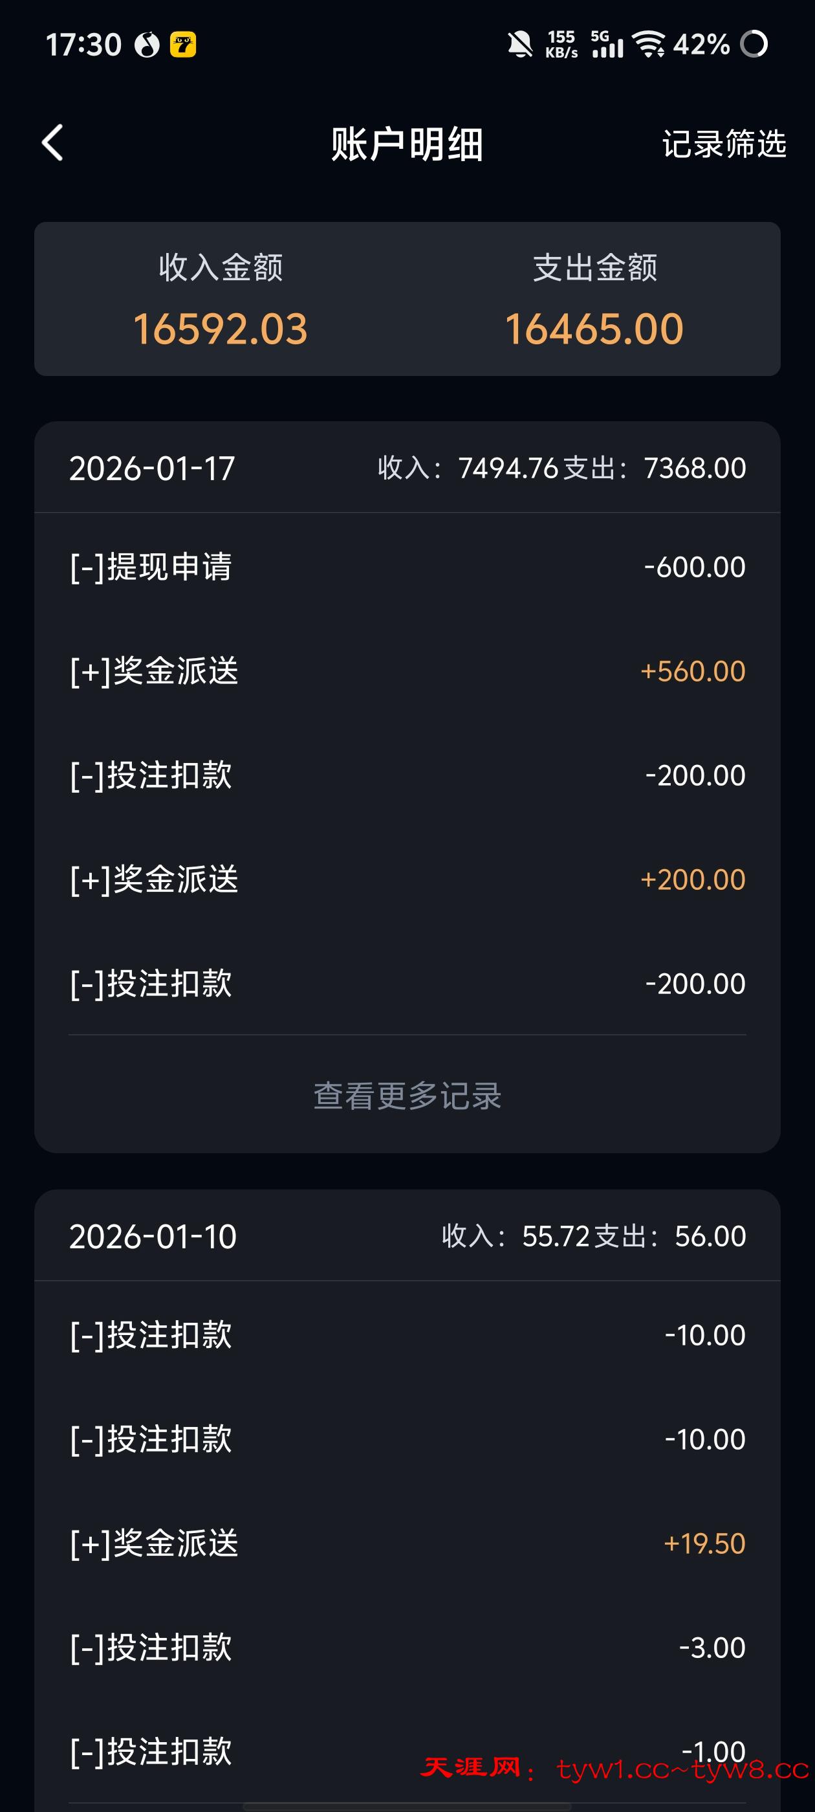
Task: Open the 奖金派送 +560.00 record
Action: click(407, 671)
